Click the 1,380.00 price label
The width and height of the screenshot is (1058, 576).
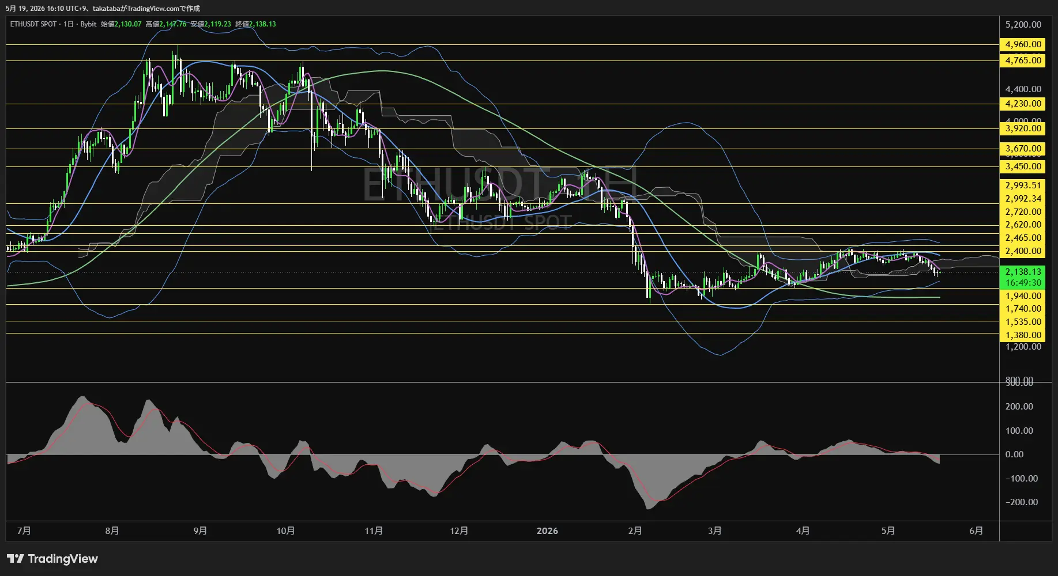(x=1022, y=335)
